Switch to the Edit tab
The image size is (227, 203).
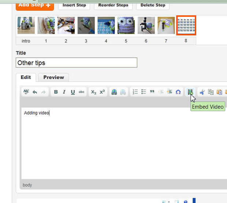(x=26, y=77)
